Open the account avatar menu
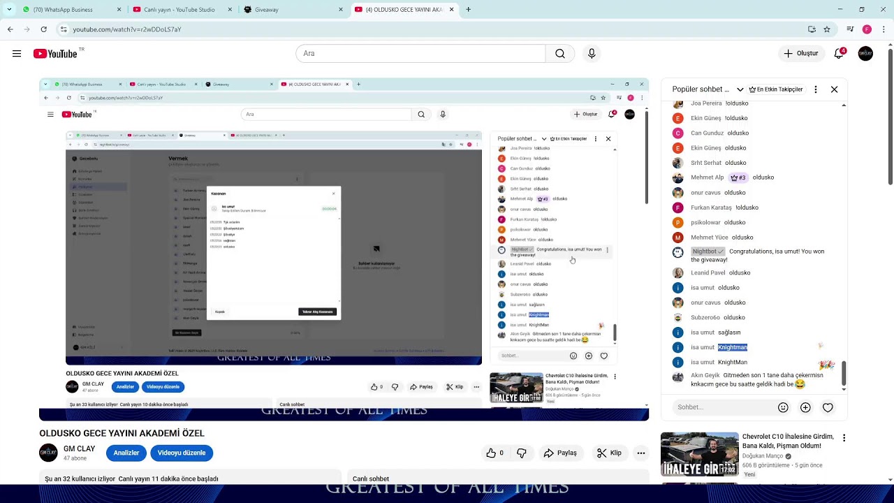The width and height of the screenshot is (894, 503). [x=865, y=54]
